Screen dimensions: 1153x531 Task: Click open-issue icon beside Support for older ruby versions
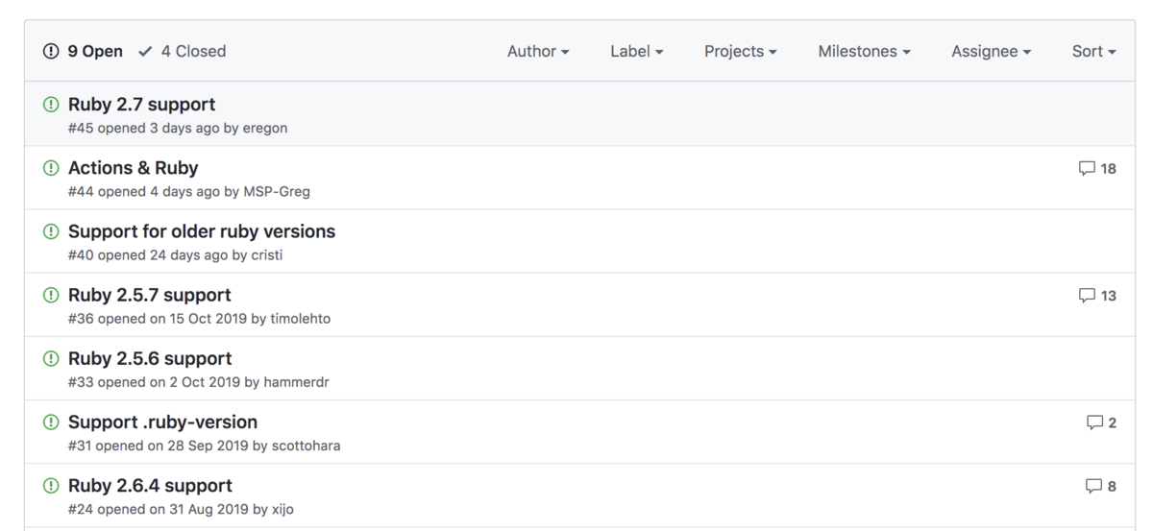51,231
